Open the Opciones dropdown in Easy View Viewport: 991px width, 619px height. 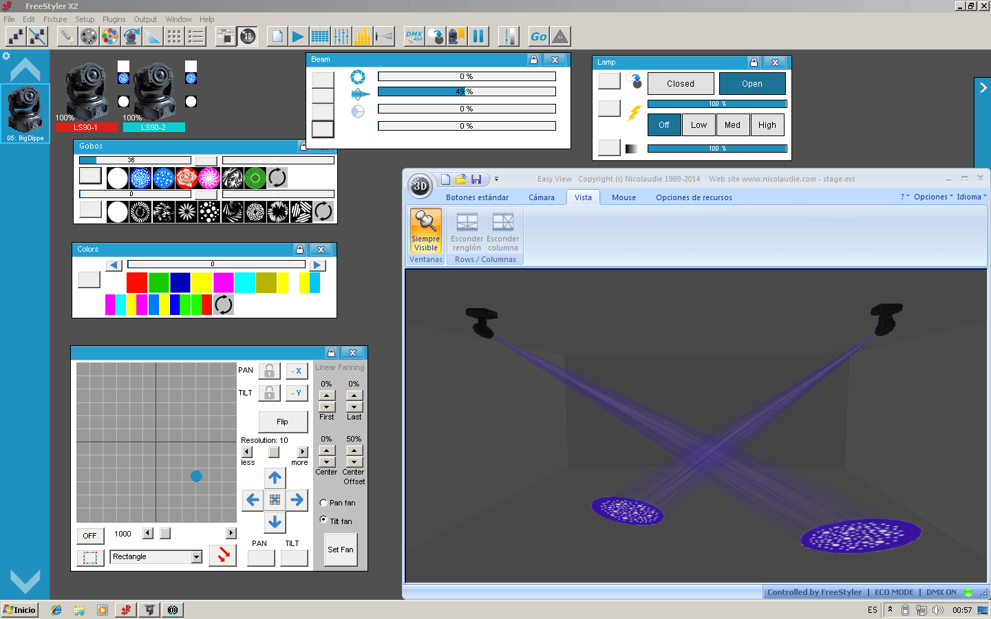pos(933,197)
